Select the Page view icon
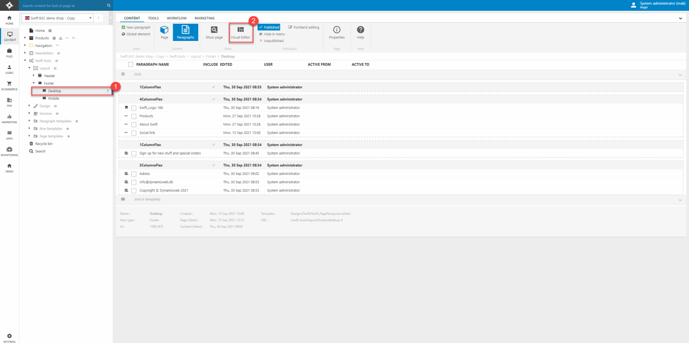 (164, 31)
